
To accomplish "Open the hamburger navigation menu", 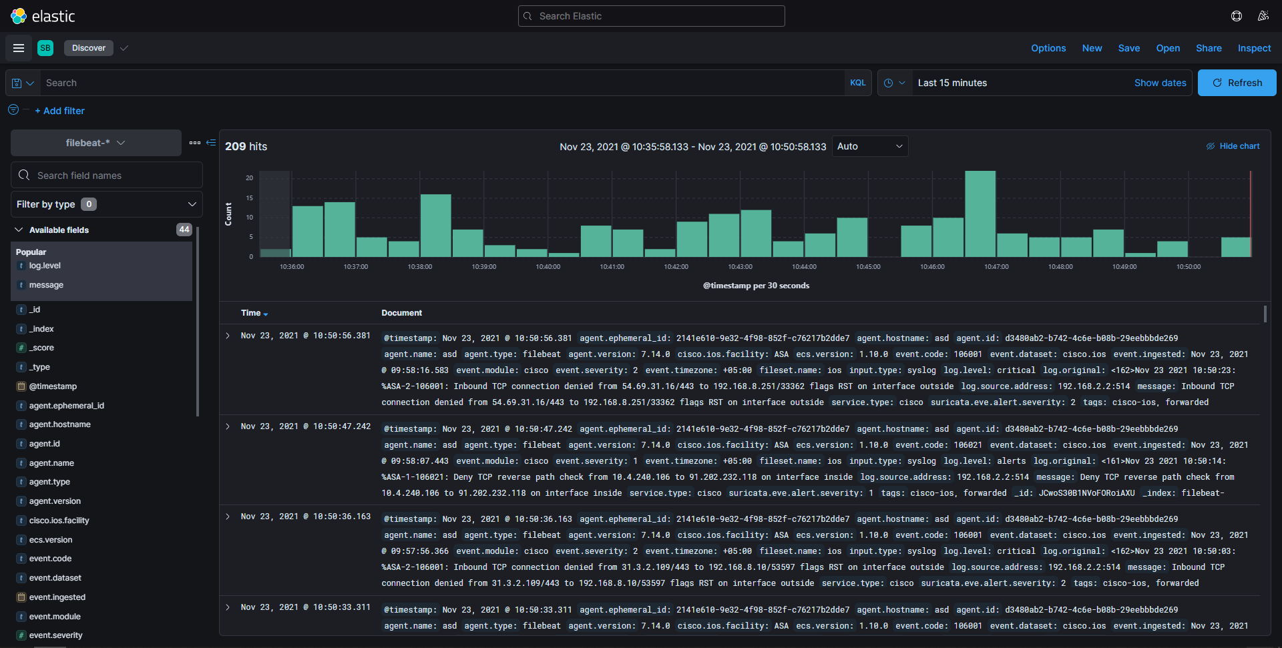I will point(19,48).
